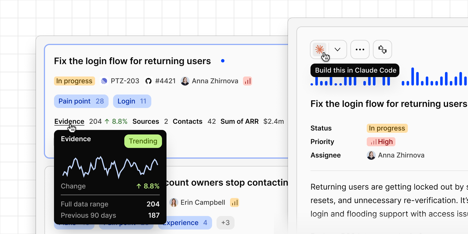Image resolution: width=468 pixels, height=234 pixels.
Task: Click the Sum of ARR $2.4m metric
Action: [252, 121]
